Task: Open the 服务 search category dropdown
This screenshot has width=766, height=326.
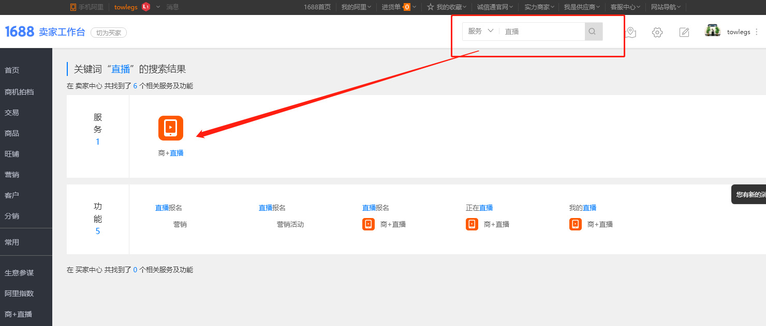Action: (x=481, y=32)
